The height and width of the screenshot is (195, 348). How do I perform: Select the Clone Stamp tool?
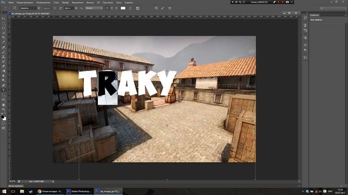click(3, 57)
